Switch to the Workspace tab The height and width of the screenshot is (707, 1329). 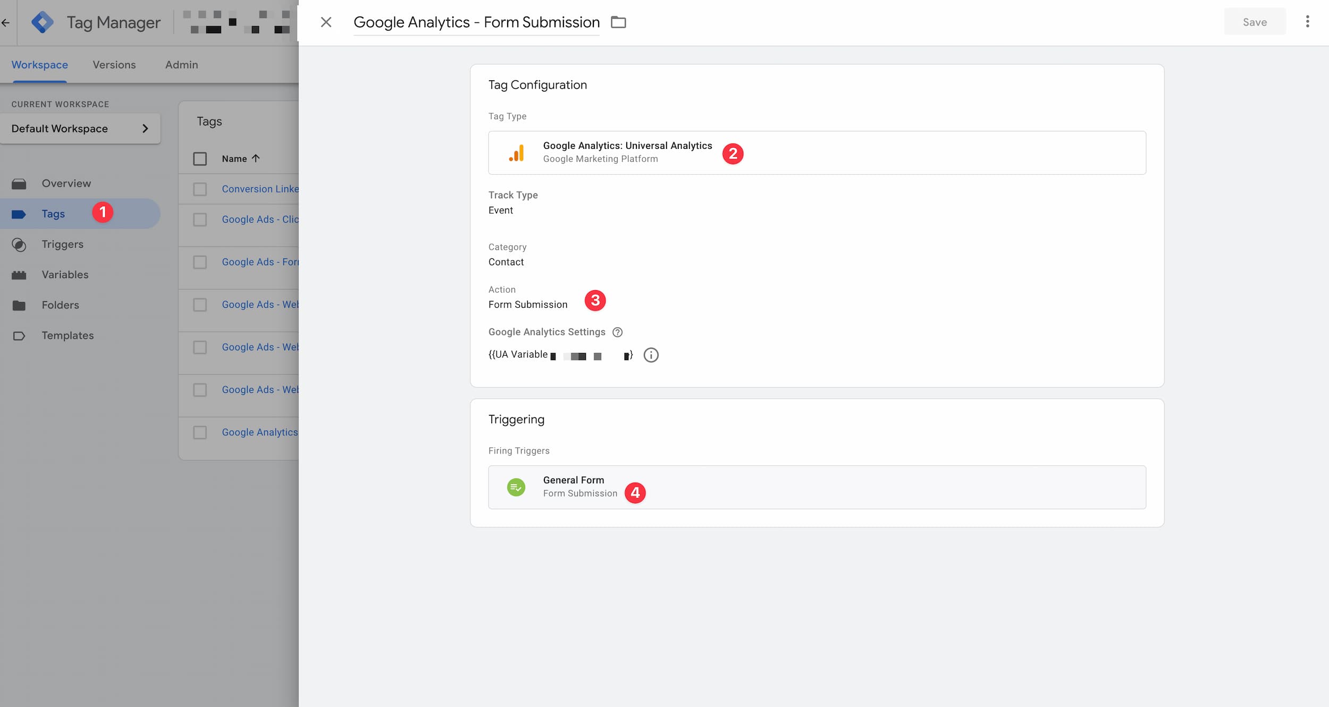[x=40, y=65]
